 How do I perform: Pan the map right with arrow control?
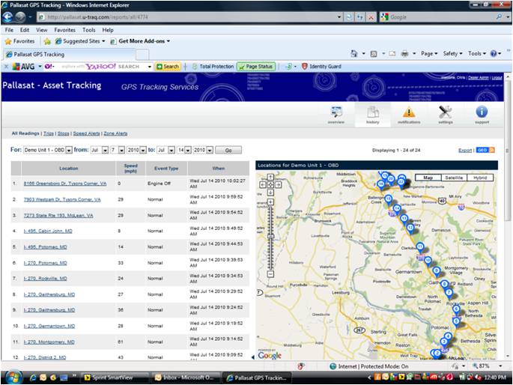pyautogui.click(x=278, y=185)
